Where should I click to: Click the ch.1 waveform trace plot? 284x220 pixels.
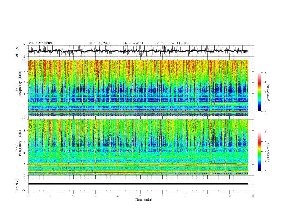(138, 51)
